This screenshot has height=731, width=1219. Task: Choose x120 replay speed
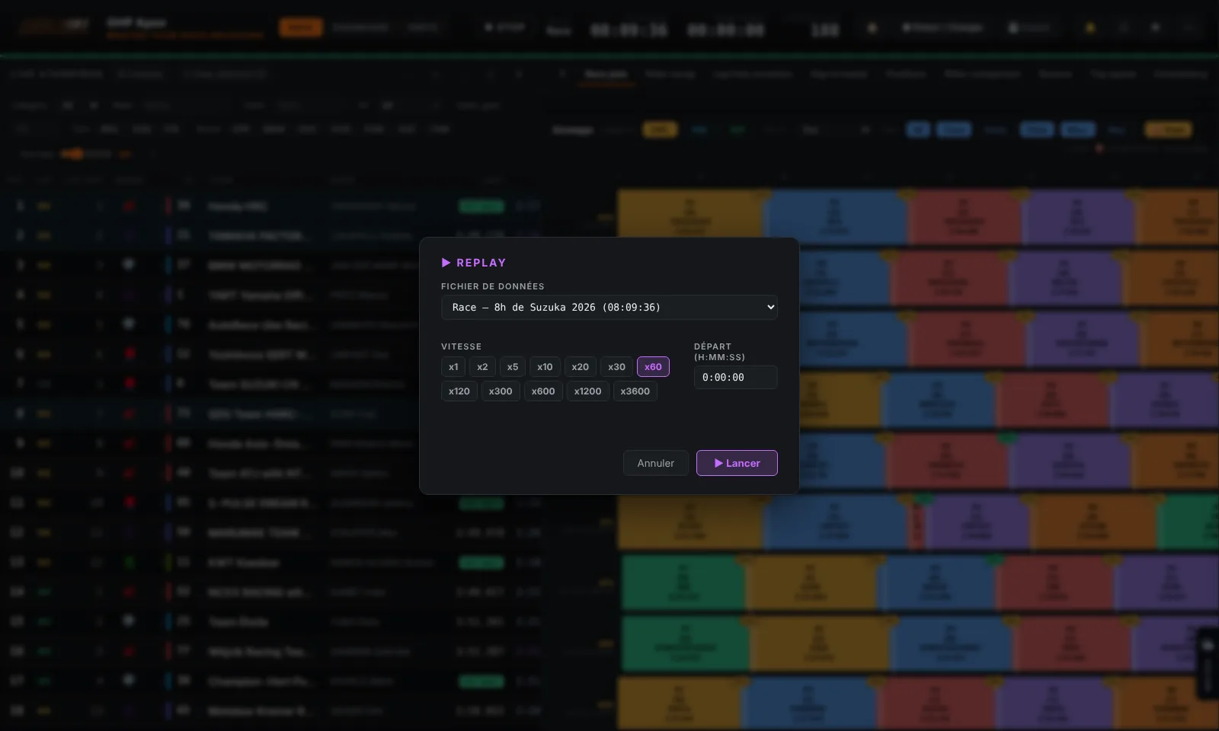459,391
